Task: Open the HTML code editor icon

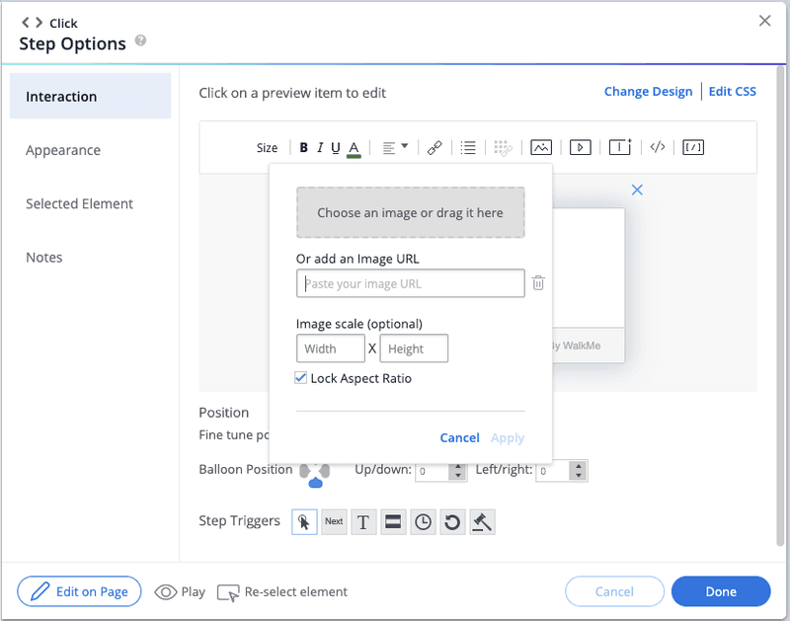Action: pyautogui.click(x=658, y=148)
